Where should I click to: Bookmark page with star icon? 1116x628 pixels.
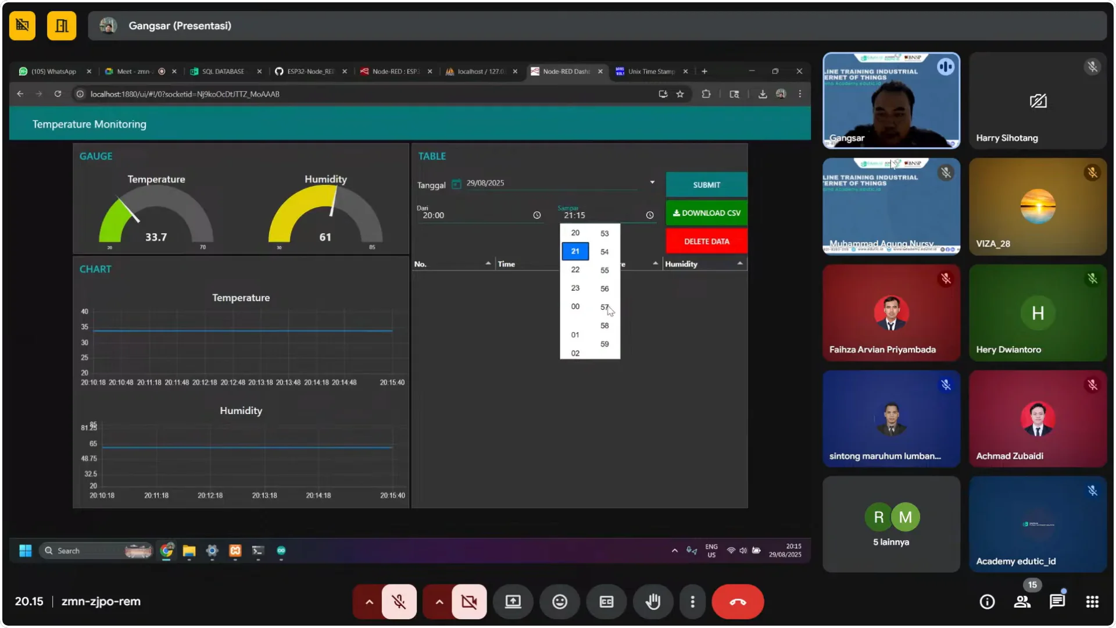coord(680,94)
